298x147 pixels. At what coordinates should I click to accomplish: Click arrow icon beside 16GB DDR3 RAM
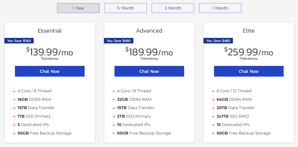click(14, 100)
